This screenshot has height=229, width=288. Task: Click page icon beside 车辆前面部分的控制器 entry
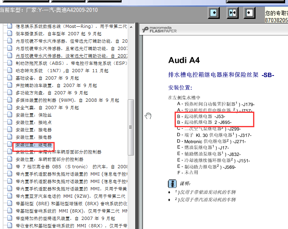tap(10, 158)
